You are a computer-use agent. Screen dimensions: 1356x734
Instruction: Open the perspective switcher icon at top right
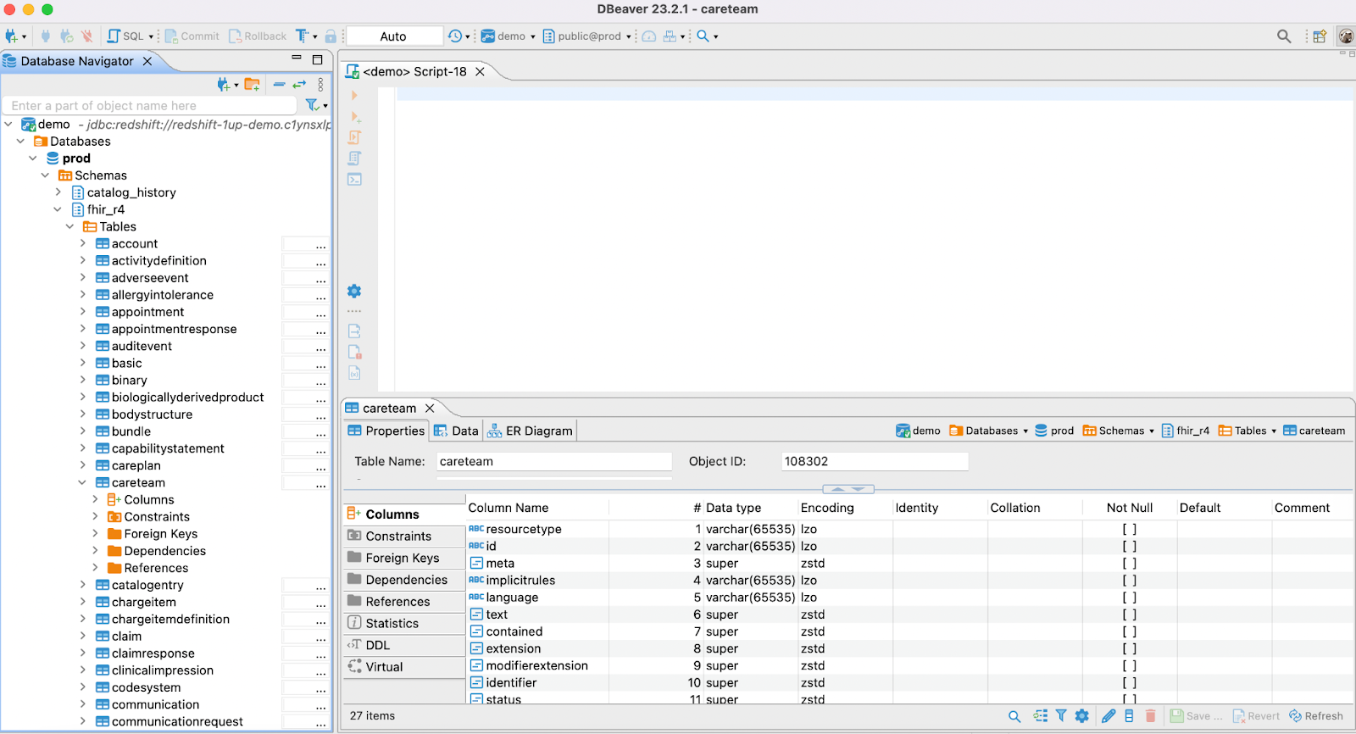tap(1320, 36)
